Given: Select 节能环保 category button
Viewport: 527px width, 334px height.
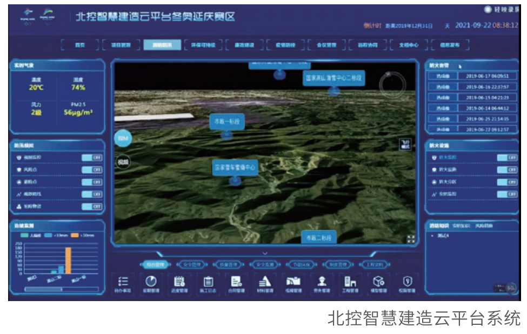Looking at the screenshot, I should coord(302,264).
